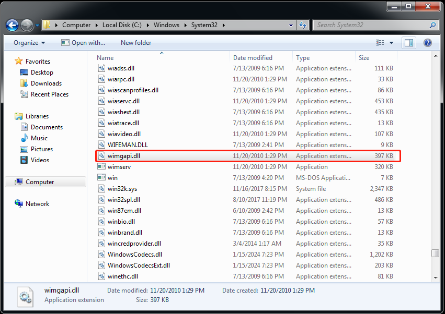Expand the address bar history dropdown

(x=291, y=25)
